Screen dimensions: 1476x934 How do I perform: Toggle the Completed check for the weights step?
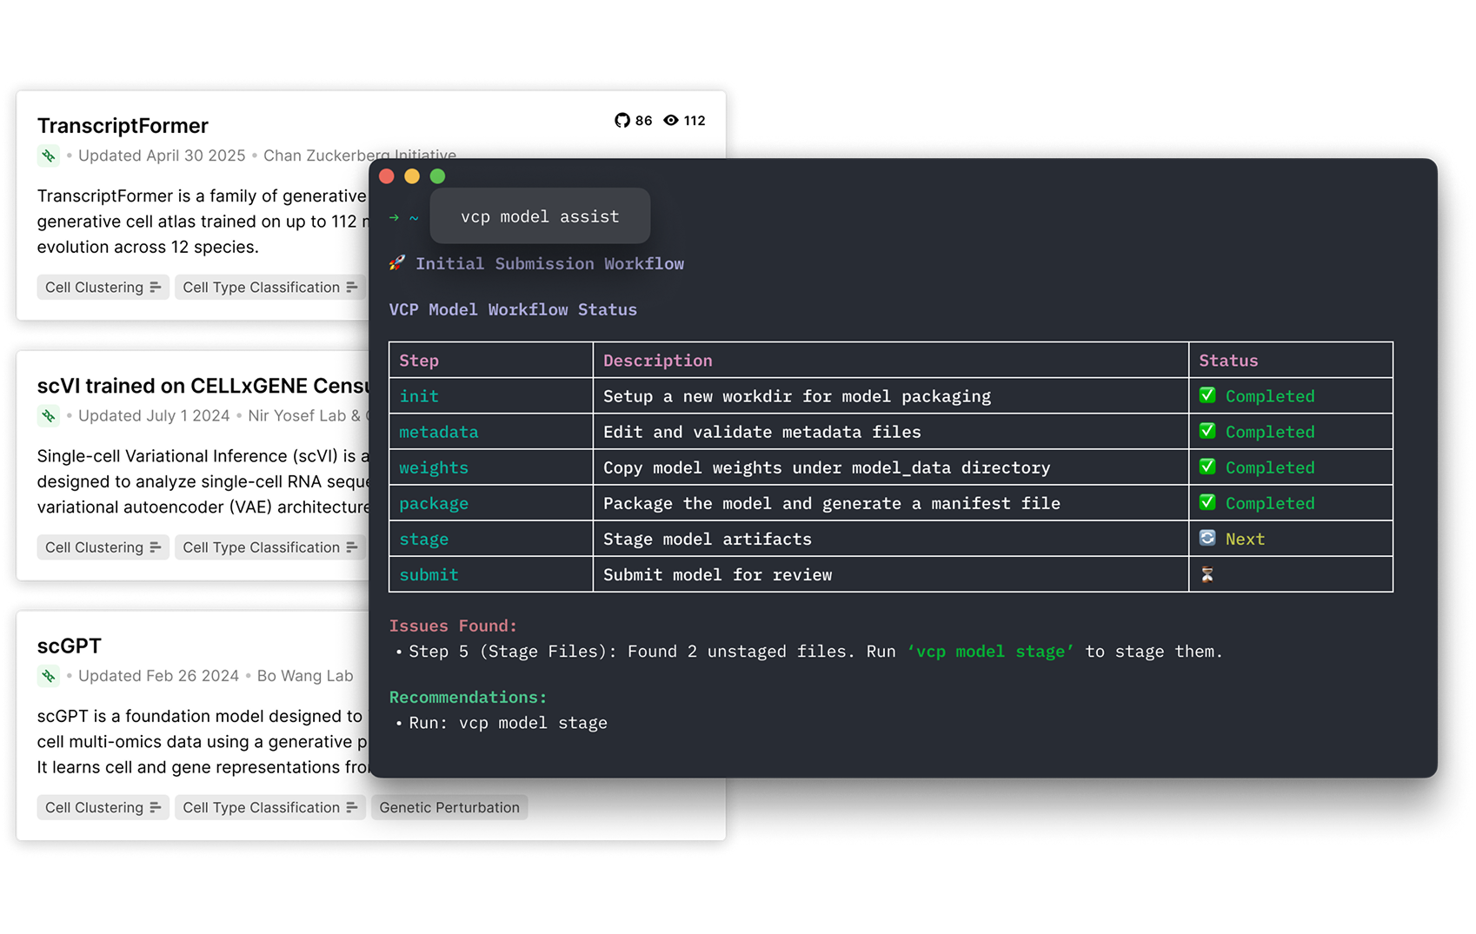[1209, 467]
